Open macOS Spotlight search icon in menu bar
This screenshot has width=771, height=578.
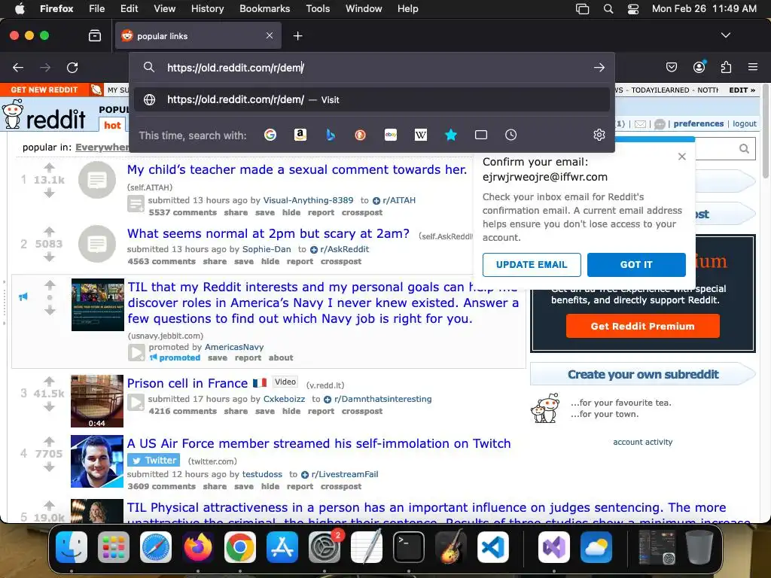(x=608, y=9)
